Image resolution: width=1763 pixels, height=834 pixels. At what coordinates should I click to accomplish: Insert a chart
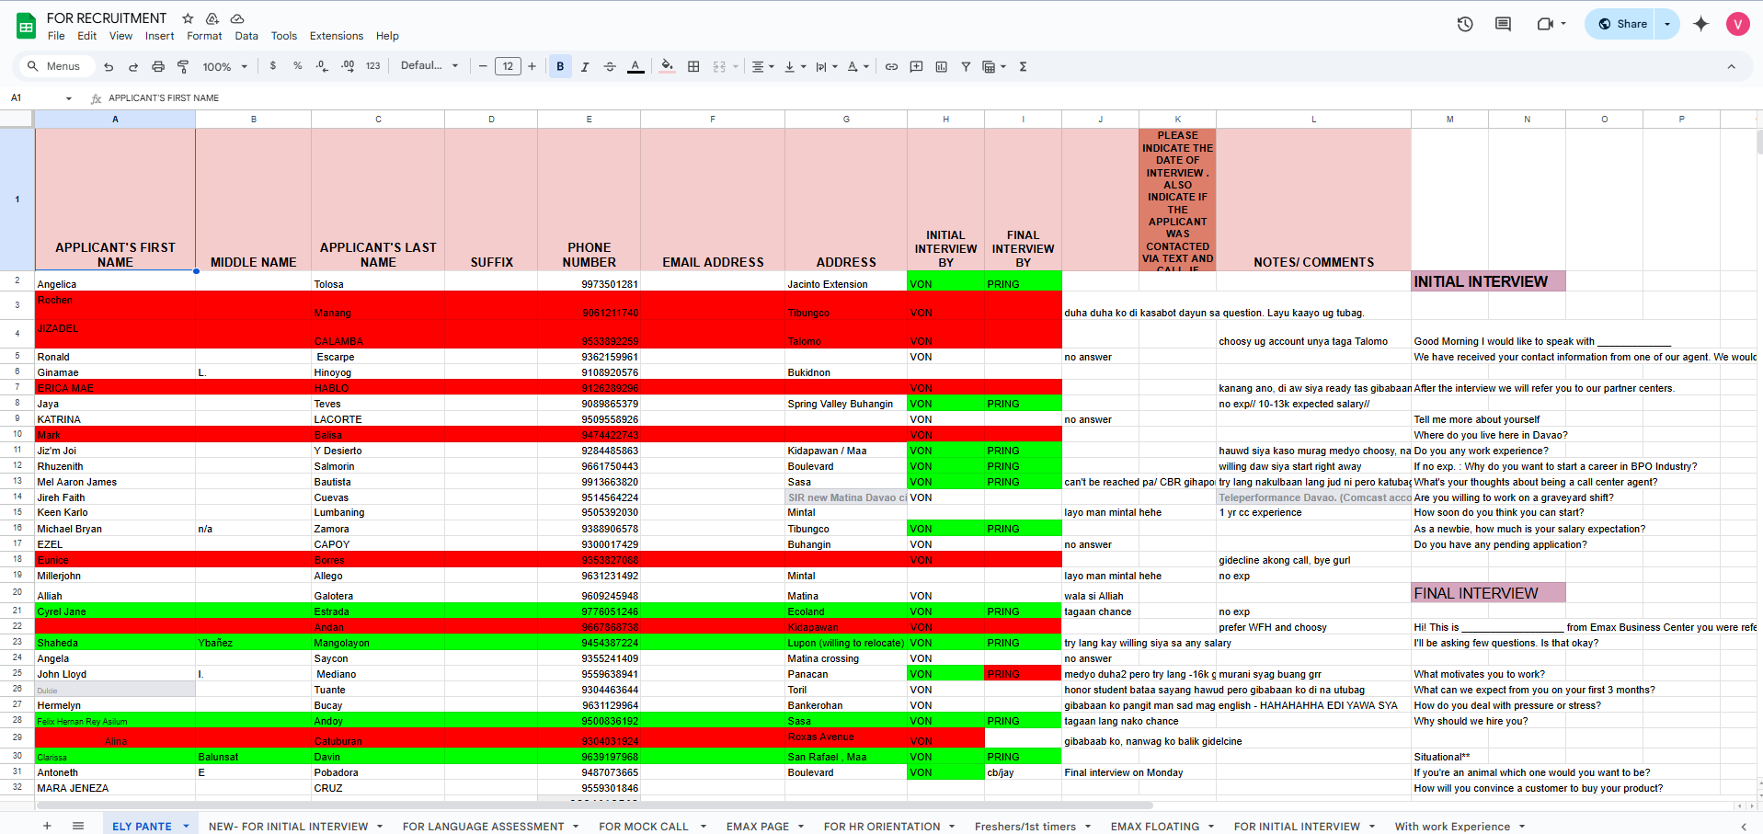[941, 66]
